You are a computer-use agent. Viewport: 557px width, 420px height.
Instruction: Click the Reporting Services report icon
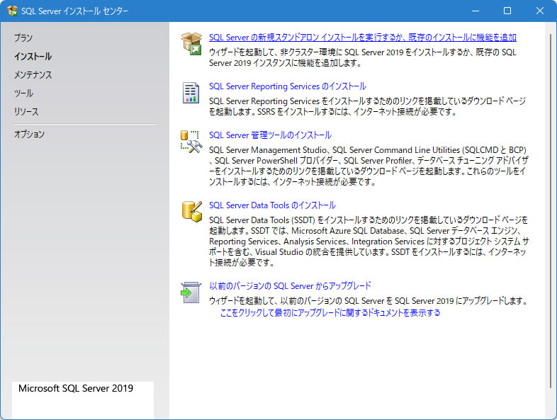pyautogui.click(x=191, y=93)
